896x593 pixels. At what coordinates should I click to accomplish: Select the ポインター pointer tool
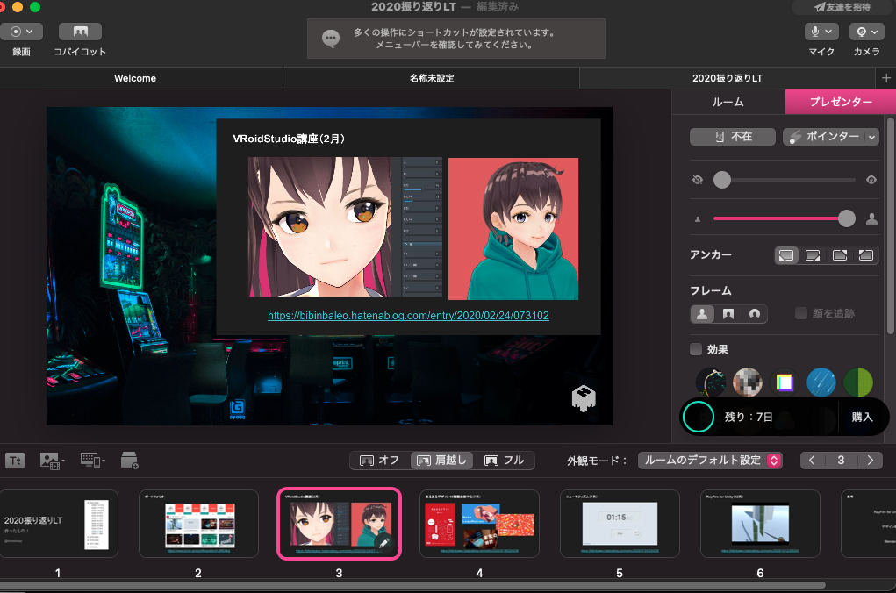click(825, 137)
